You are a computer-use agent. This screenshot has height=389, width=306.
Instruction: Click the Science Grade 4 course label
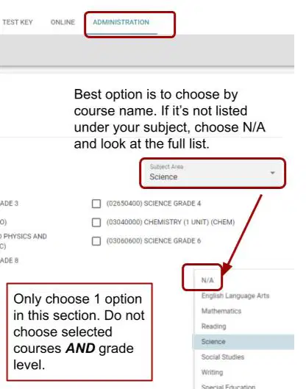[x=154, y=204]
